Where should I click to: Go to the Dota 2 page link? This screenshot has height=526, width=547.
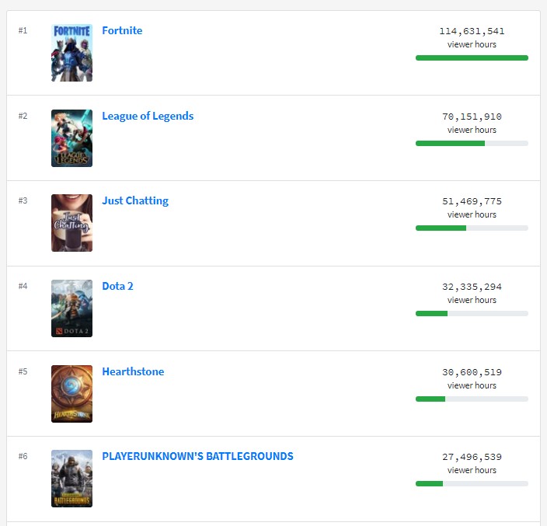point(117,286)
